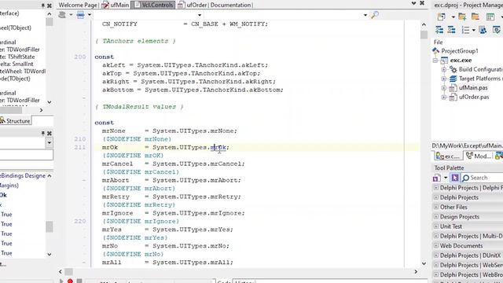Open the dropdown beside the Project Manager first icon
Image resolution: width=503 pixels, height=283 pixels.
pos(453,17)
